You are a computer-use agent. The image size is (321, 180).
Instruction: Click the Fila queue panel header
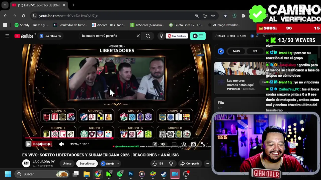(x=221, y=103)
